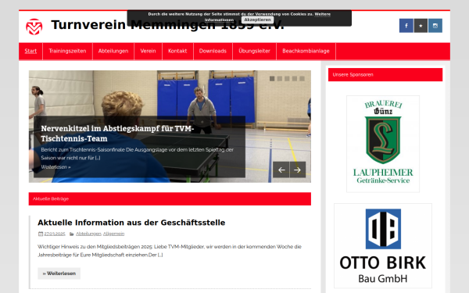Open the Otto Birk Bau GmbH sponsor logo
Screen dimensions: 469x293
tap(383, 246)
